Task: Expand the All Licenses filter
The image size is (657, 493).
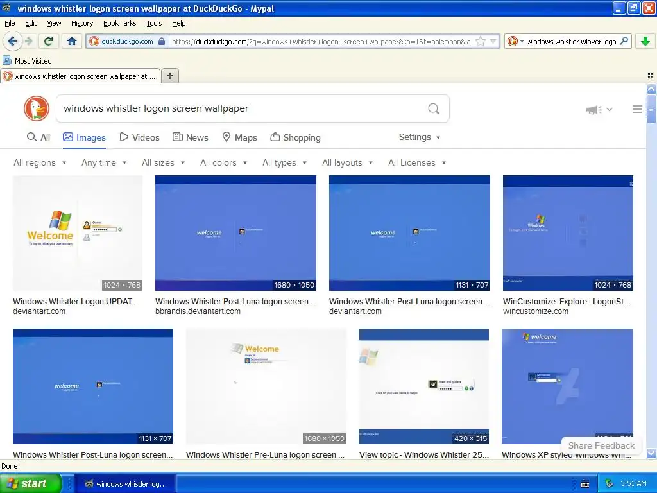Action: pos(417,162)
